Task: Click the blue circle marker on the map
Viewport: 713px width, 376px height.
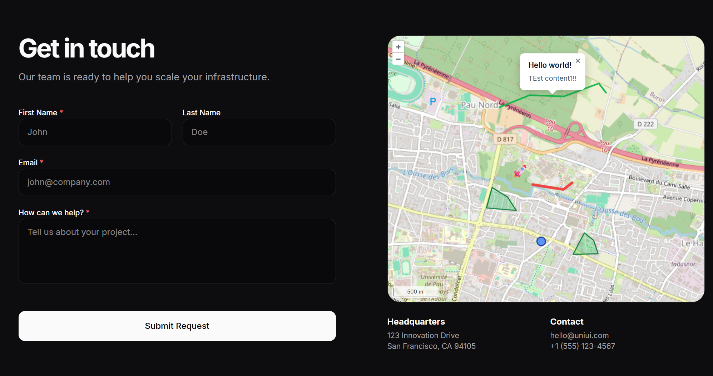Action: pos(541,242)
